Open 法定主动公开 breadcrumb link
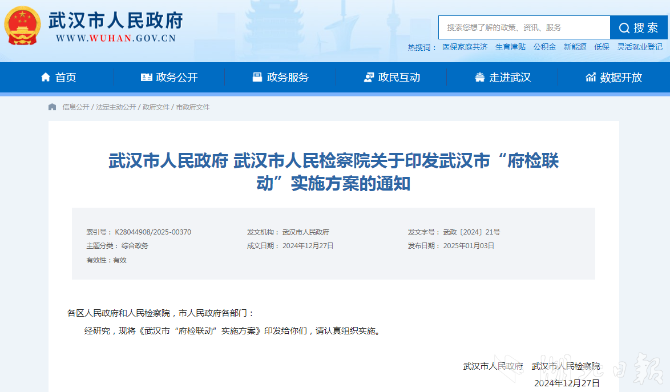 pos(116,107)
